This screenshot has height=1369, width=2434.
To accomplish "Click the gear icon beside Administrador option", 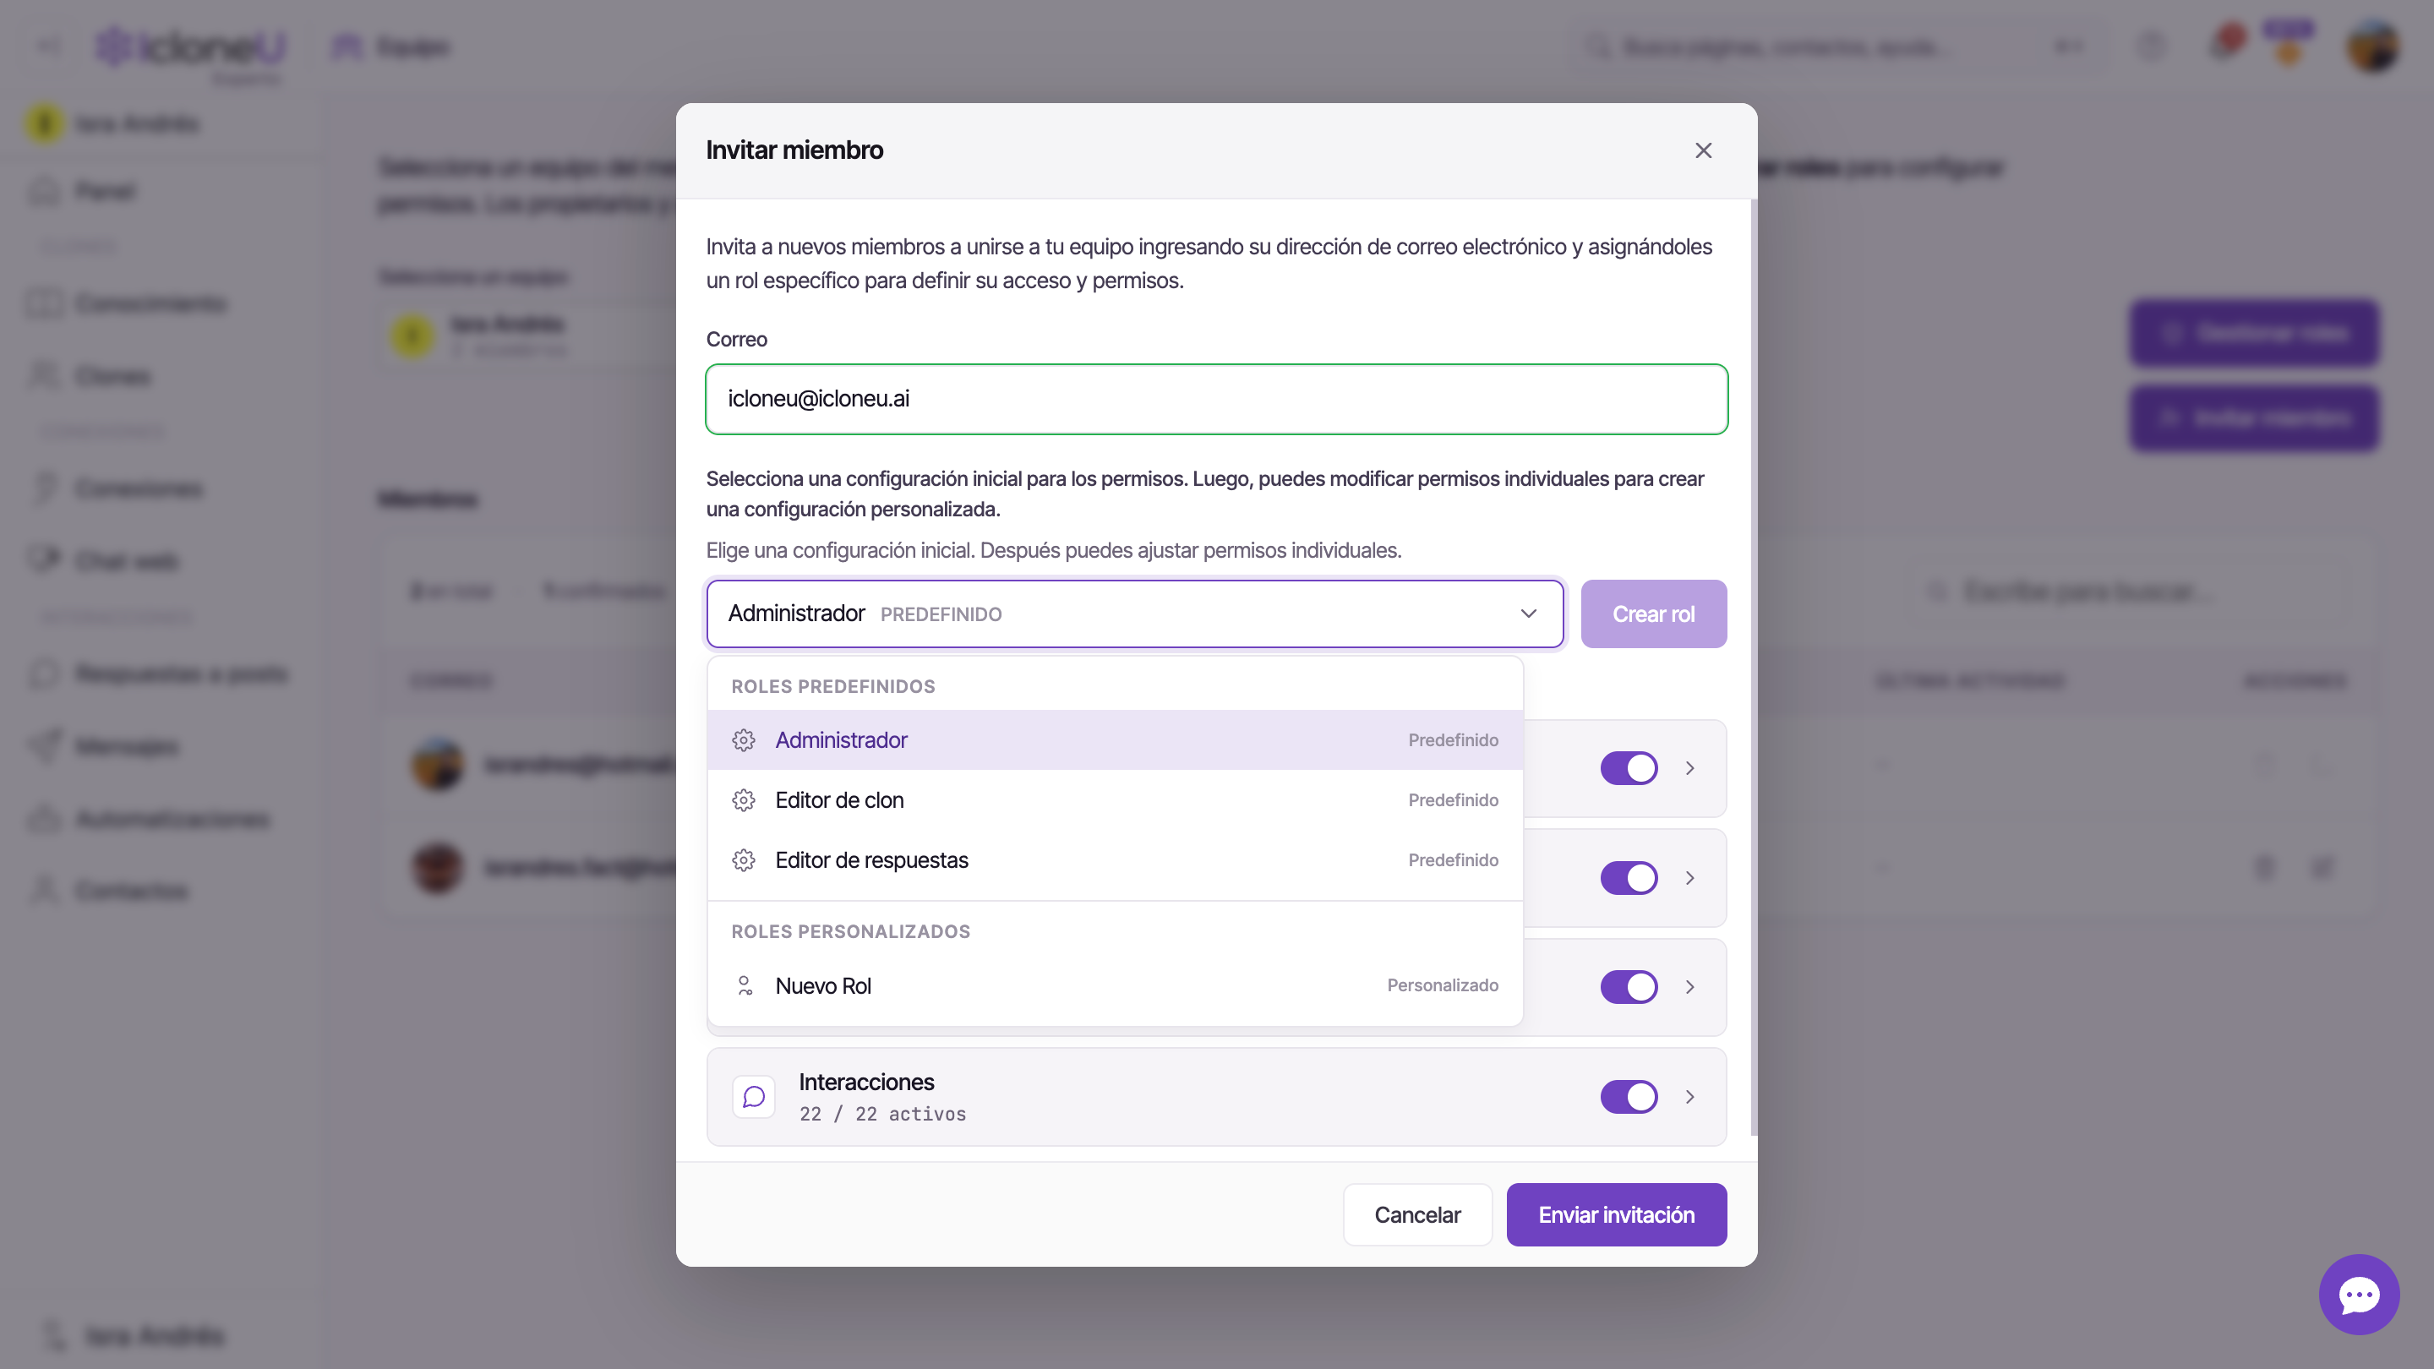I will [744, 739].
